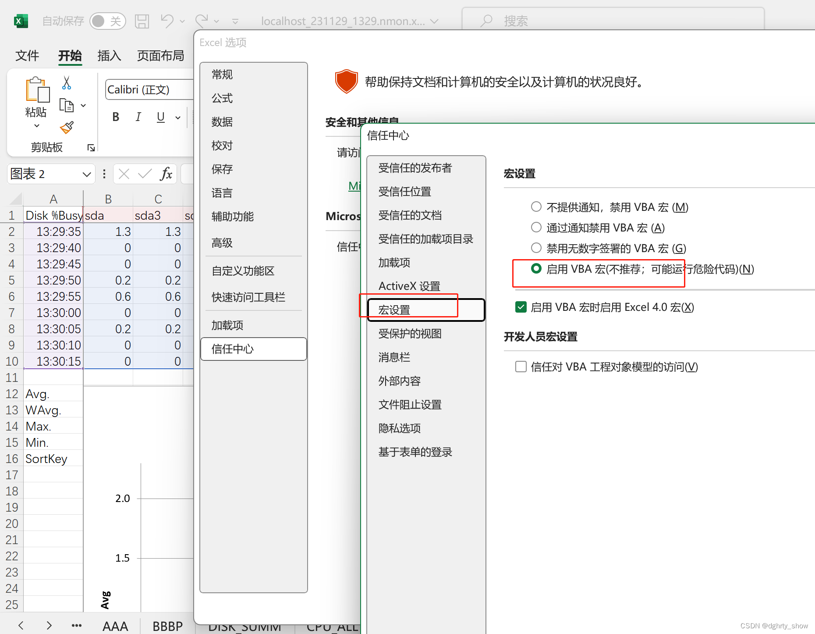815x634 pixels.
Task: Click column B header
Action: click(108, 199)
